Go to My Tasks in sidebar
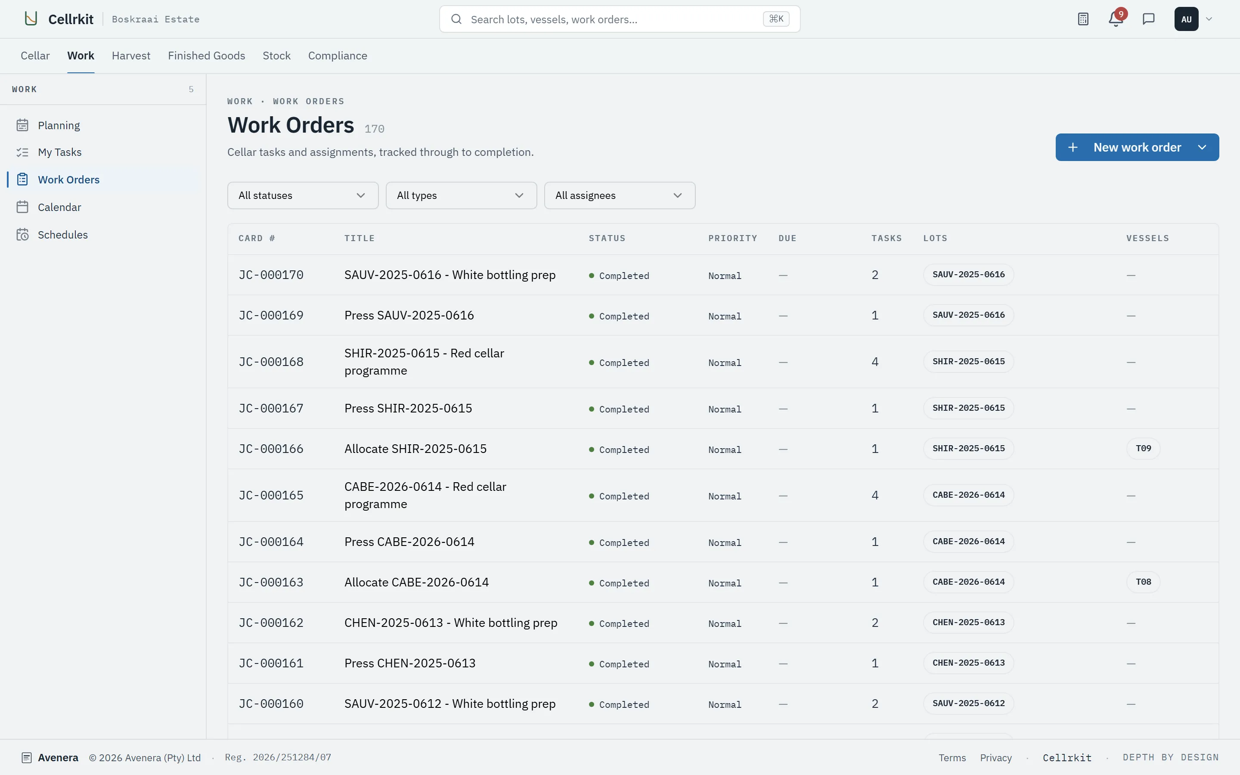 [x=103, y=152]
